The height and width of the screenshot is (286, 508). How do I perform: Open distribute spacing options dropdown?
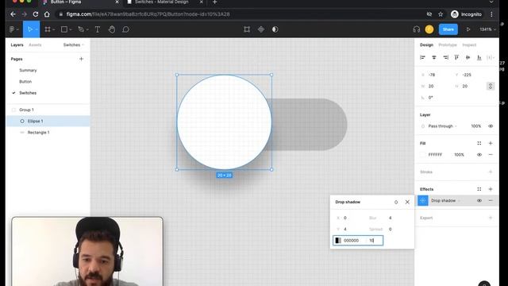pyautogui.click(x=491, y=57)
